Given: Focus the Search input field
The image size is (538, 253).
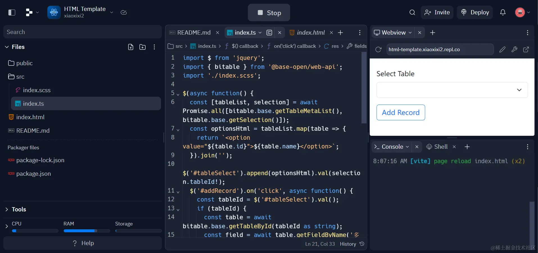Looking at the screenshot, I should (83, 32).
